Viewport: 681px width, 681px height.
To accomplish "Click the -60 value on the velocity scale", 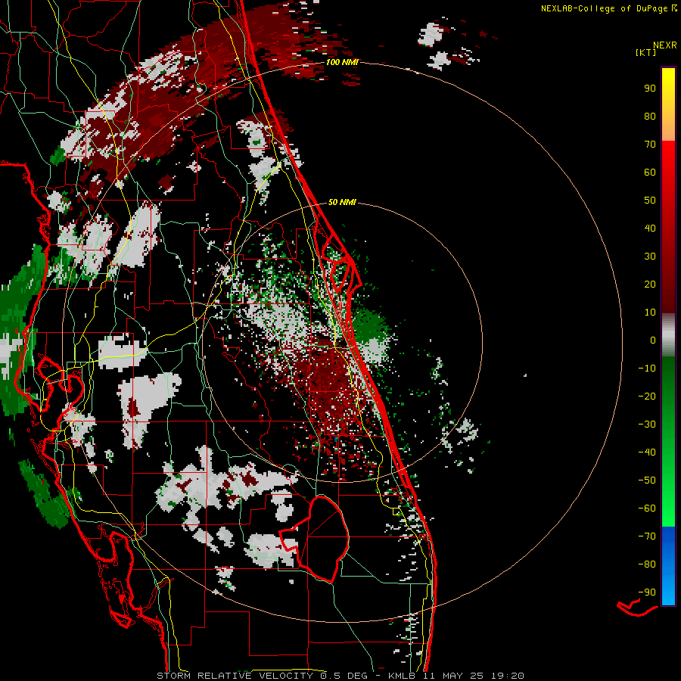I will click(647, 508).
